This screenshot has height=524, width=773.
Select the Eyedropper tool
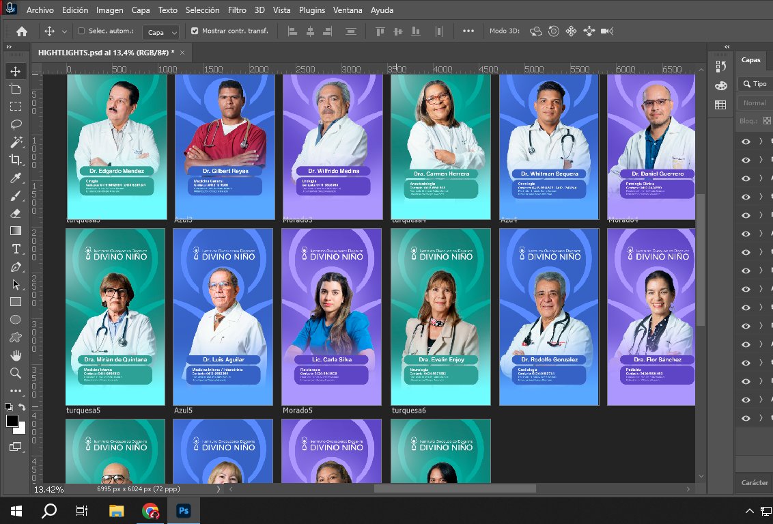click(16, 178)
